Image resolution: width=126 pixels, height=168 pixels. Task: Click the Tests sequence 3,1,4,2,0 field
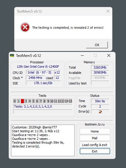click(x=43, y=106)
